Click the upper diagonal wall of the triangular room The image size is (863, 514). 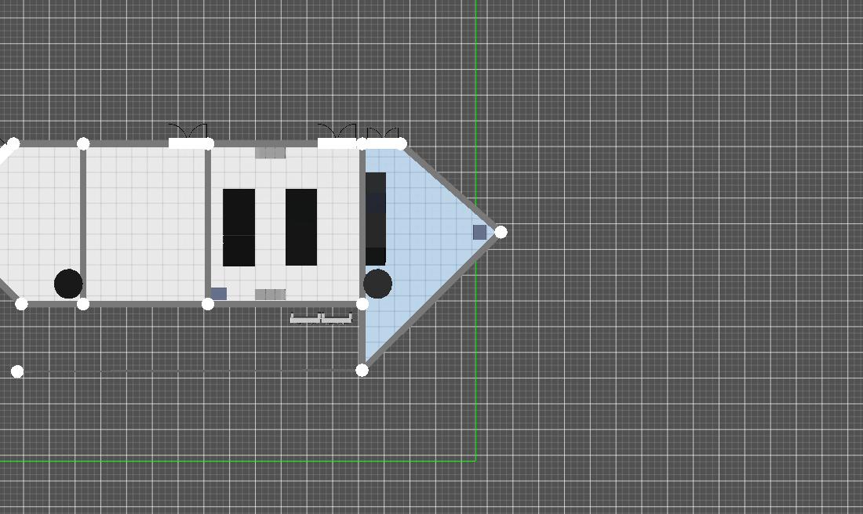pos(453,188)
